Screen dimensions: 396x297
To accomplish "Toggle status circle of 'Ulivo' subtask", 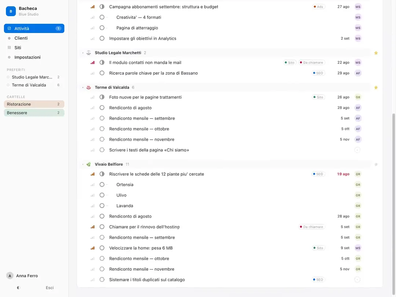I will [102, 195].
